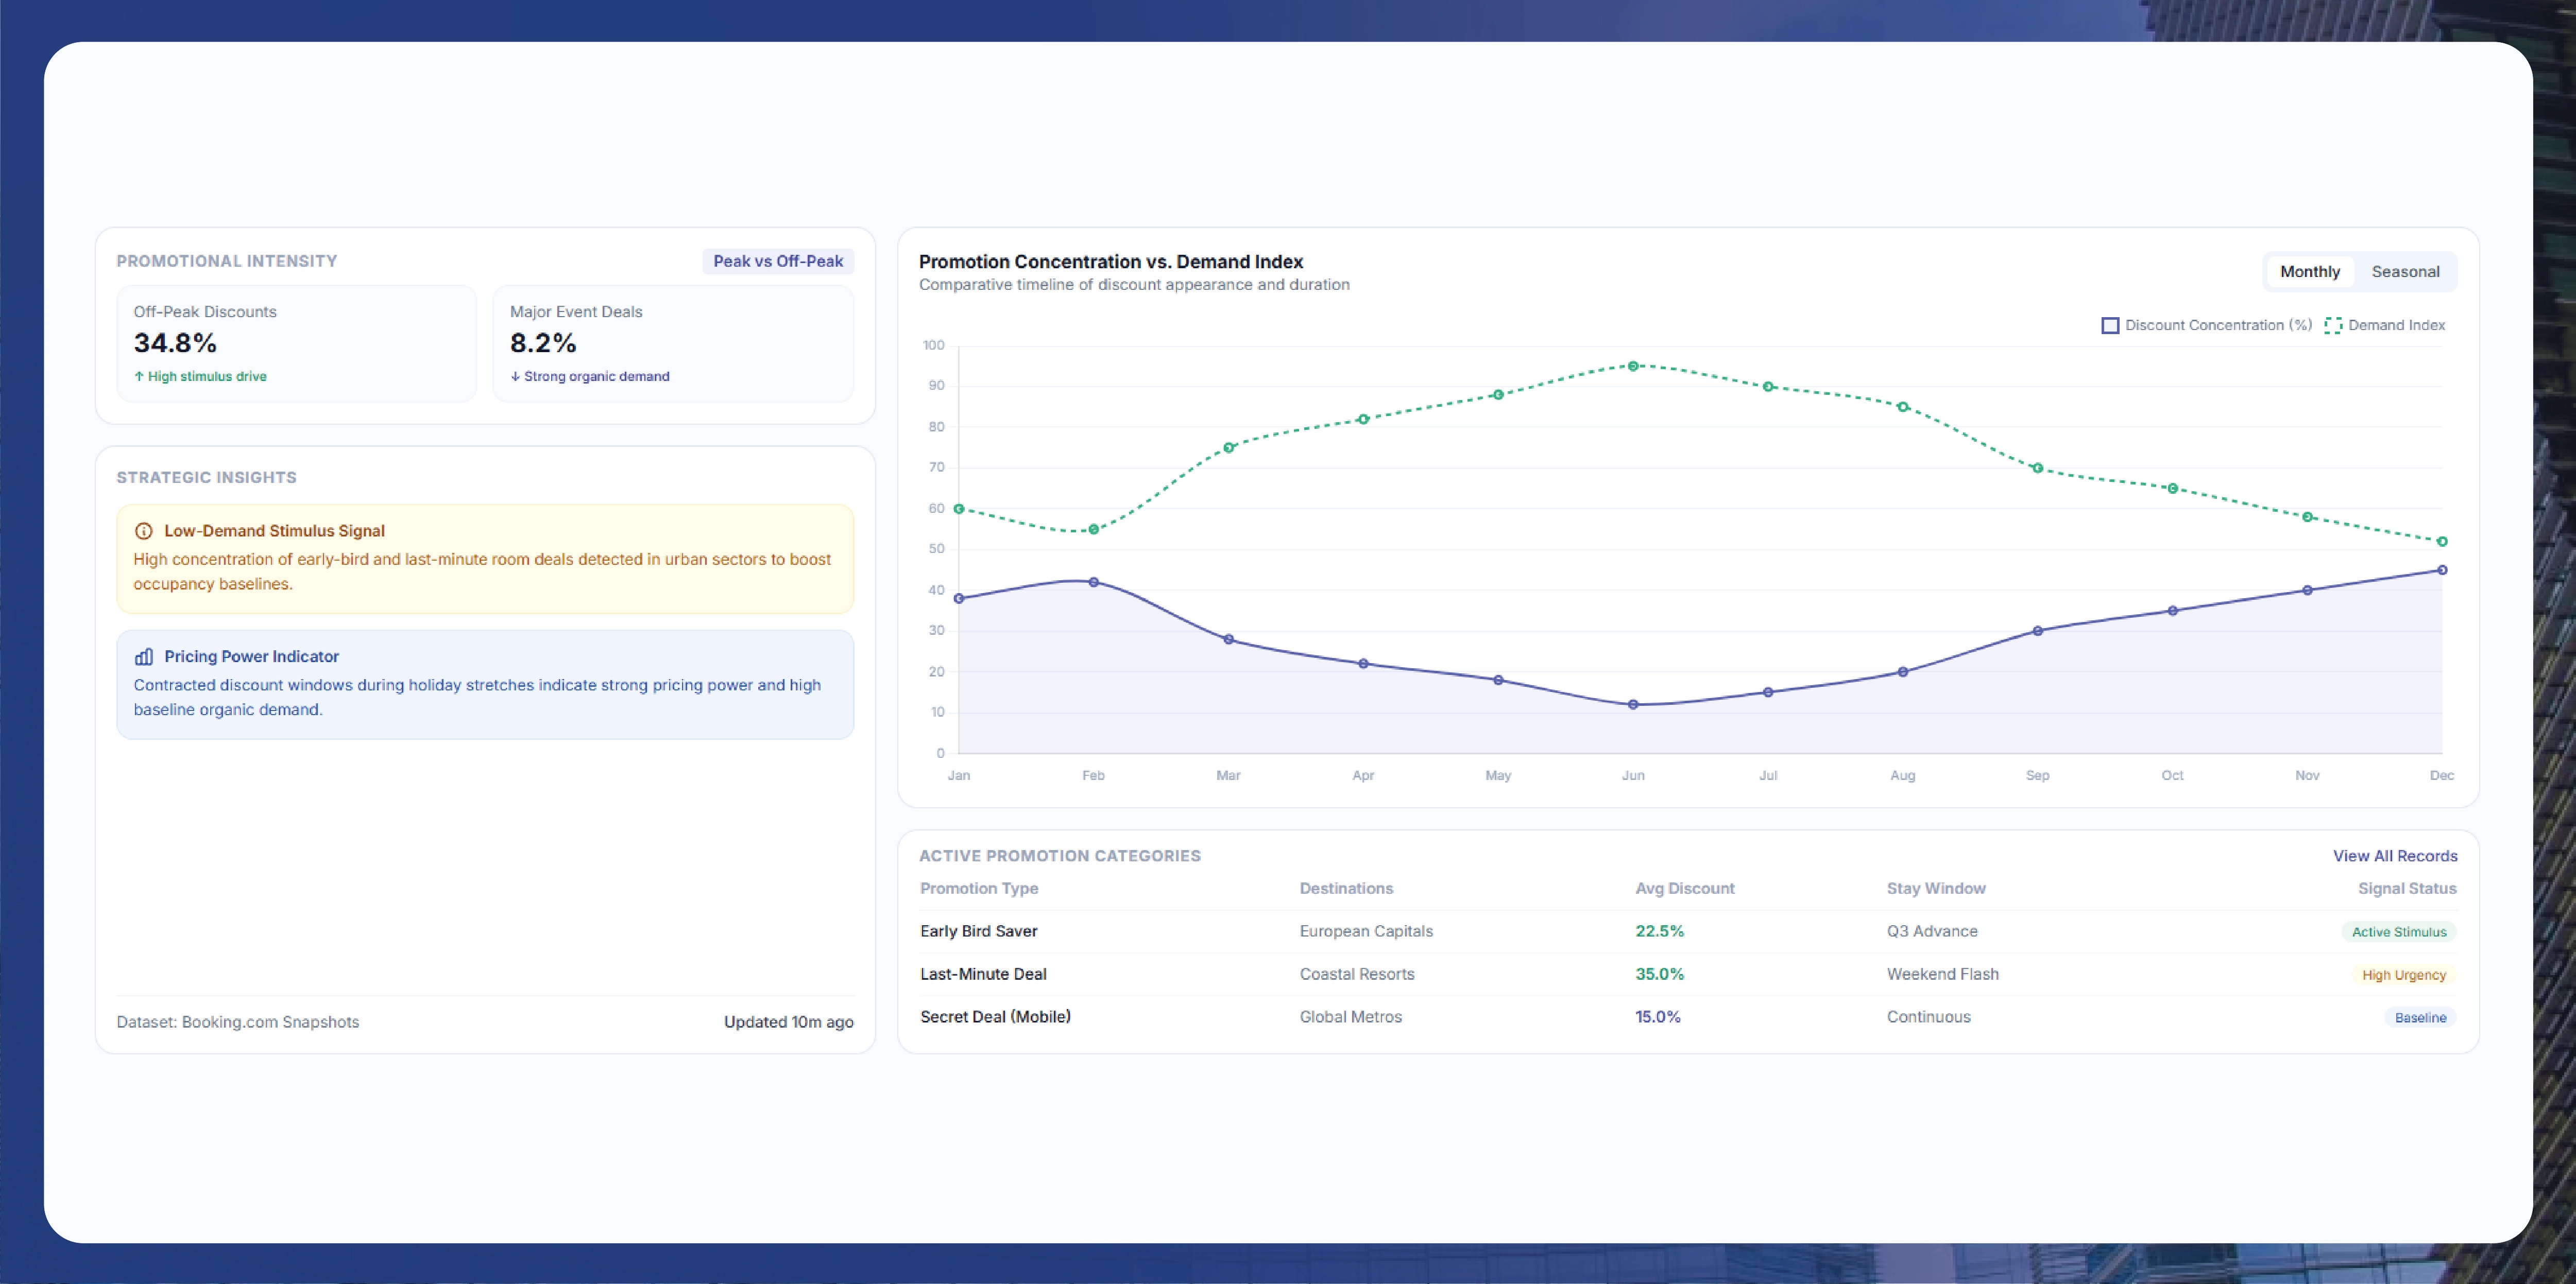2576x1284 pixels.
Task: Click the Weekend Flash stay window cell
Action: pyautogui.click(x=1943, y=974)
